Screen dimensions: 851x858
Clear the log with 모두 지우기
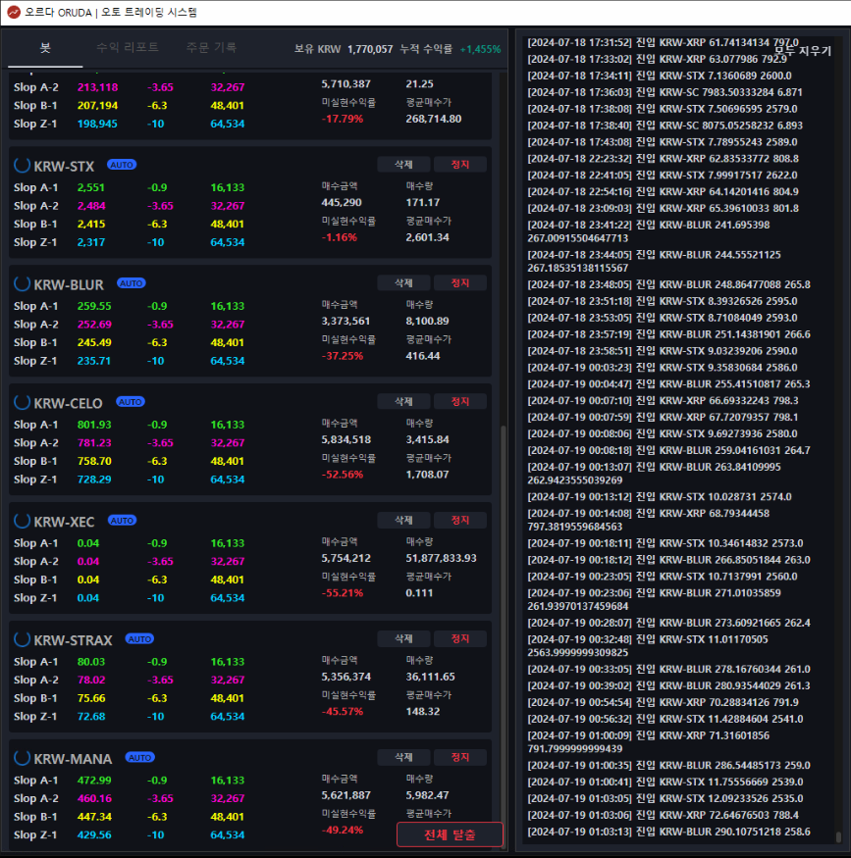coord(803,51)
